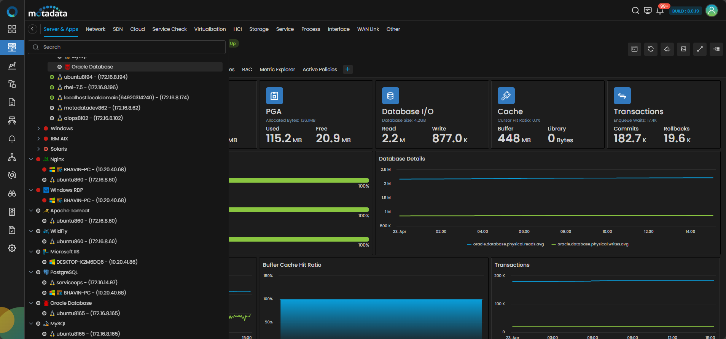The image size is (726, 339).
Task: Select the highlighted Oracle Database tree row
Action: pyautogui.click(x=135, y=67)
